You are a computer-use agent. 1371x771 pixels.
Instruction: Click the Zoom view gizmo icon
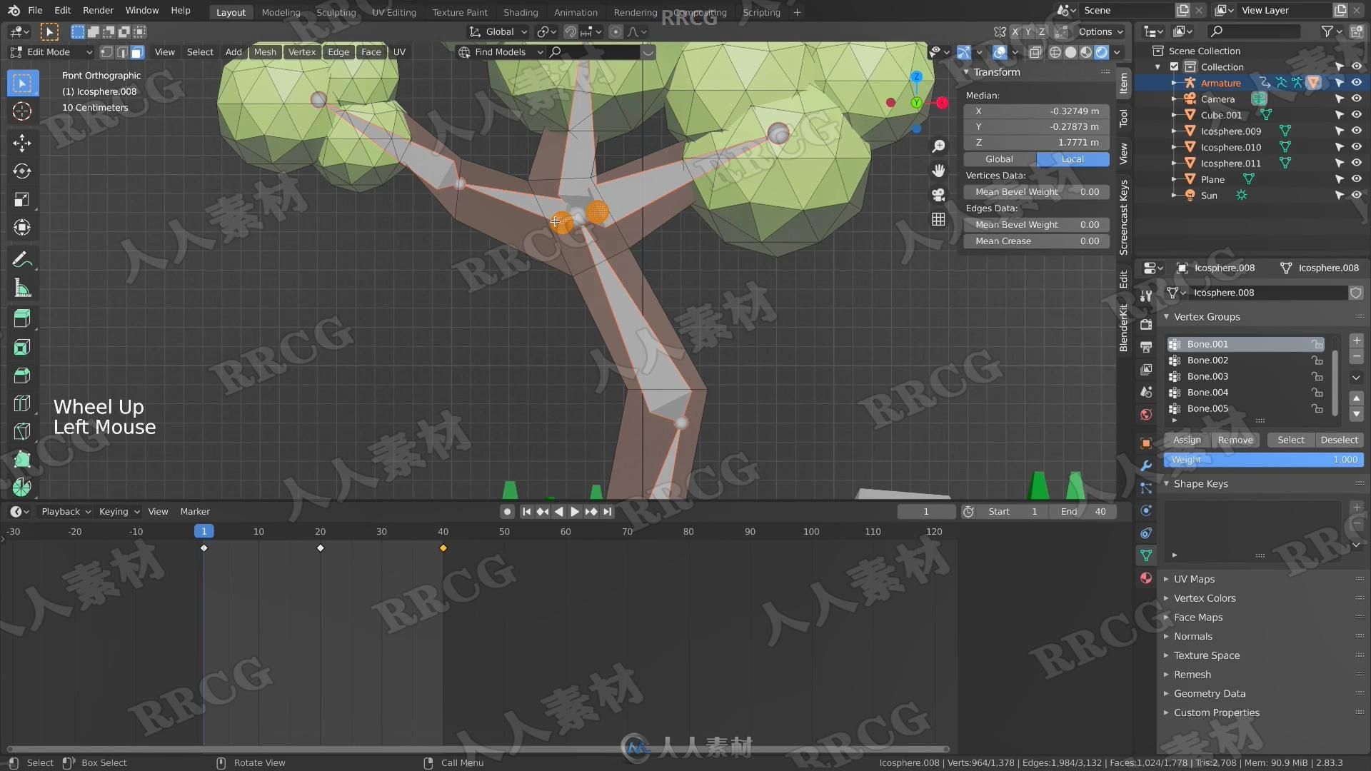[938, 146]
